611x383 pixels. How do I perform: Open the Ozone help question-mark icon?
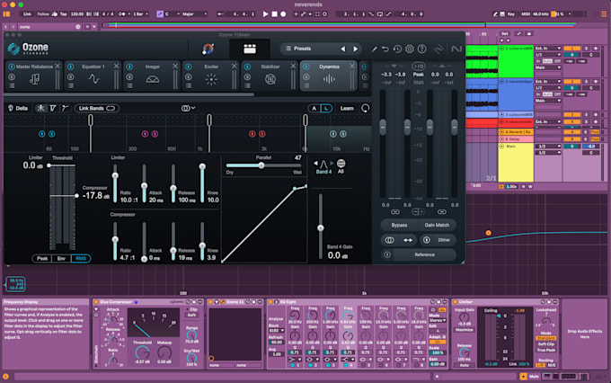[x=421, y=49]
